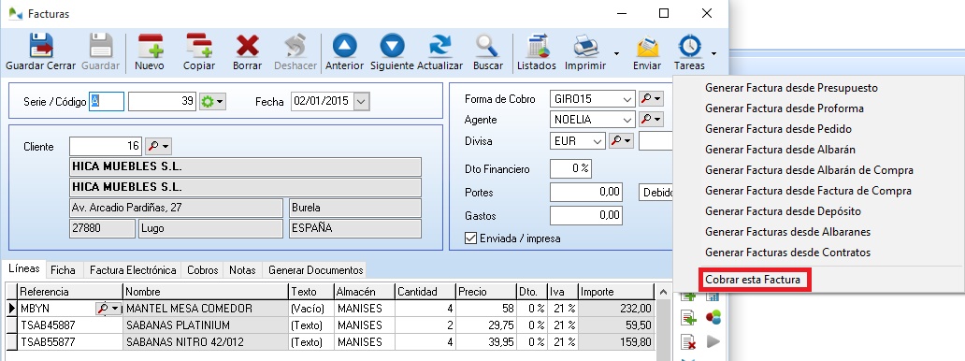
Task: Switch to the Ficha tab
Action: click(64, 270)
